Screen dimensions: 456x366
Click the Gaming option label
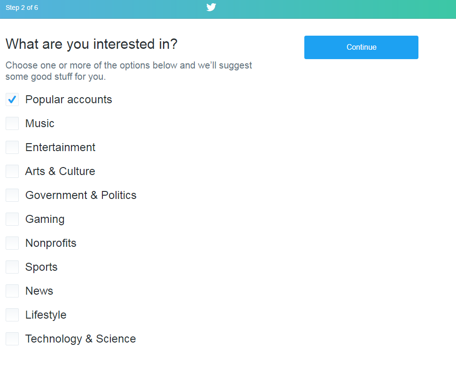45,220
